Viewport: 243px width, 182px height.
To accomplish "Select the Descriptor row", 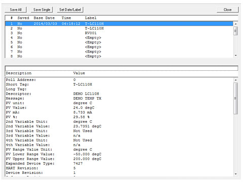I will (119, 94).
